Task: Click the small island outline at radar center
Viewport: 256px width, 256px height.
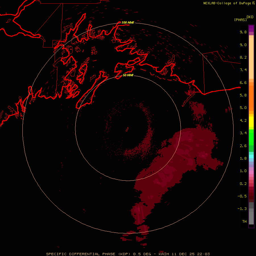Action: click(x=127, y=129)
